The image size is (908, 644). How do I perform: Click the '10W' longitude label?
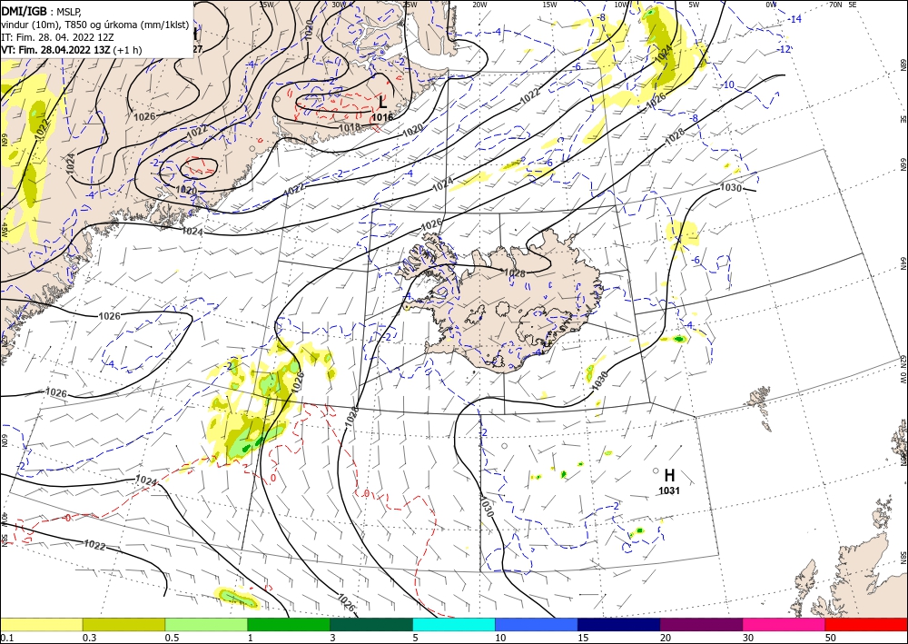(621, 5)
